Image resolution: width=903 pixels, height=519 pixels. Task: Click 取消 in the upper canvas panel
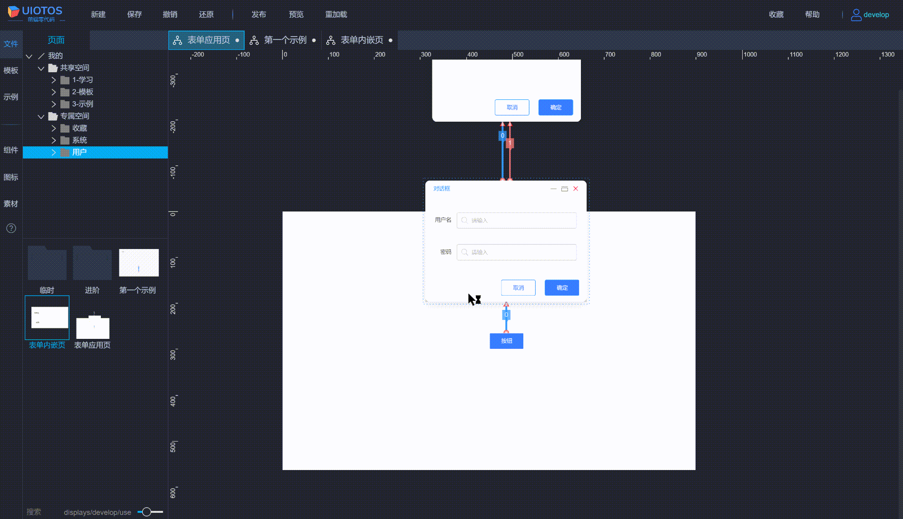pyautogui.click(x=512, y=107)
